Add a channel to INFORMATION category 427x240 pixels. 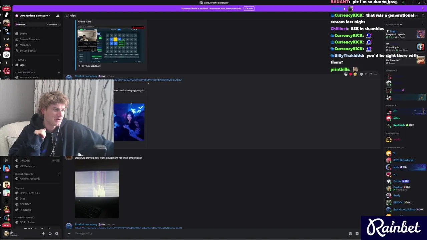point(59,72)
